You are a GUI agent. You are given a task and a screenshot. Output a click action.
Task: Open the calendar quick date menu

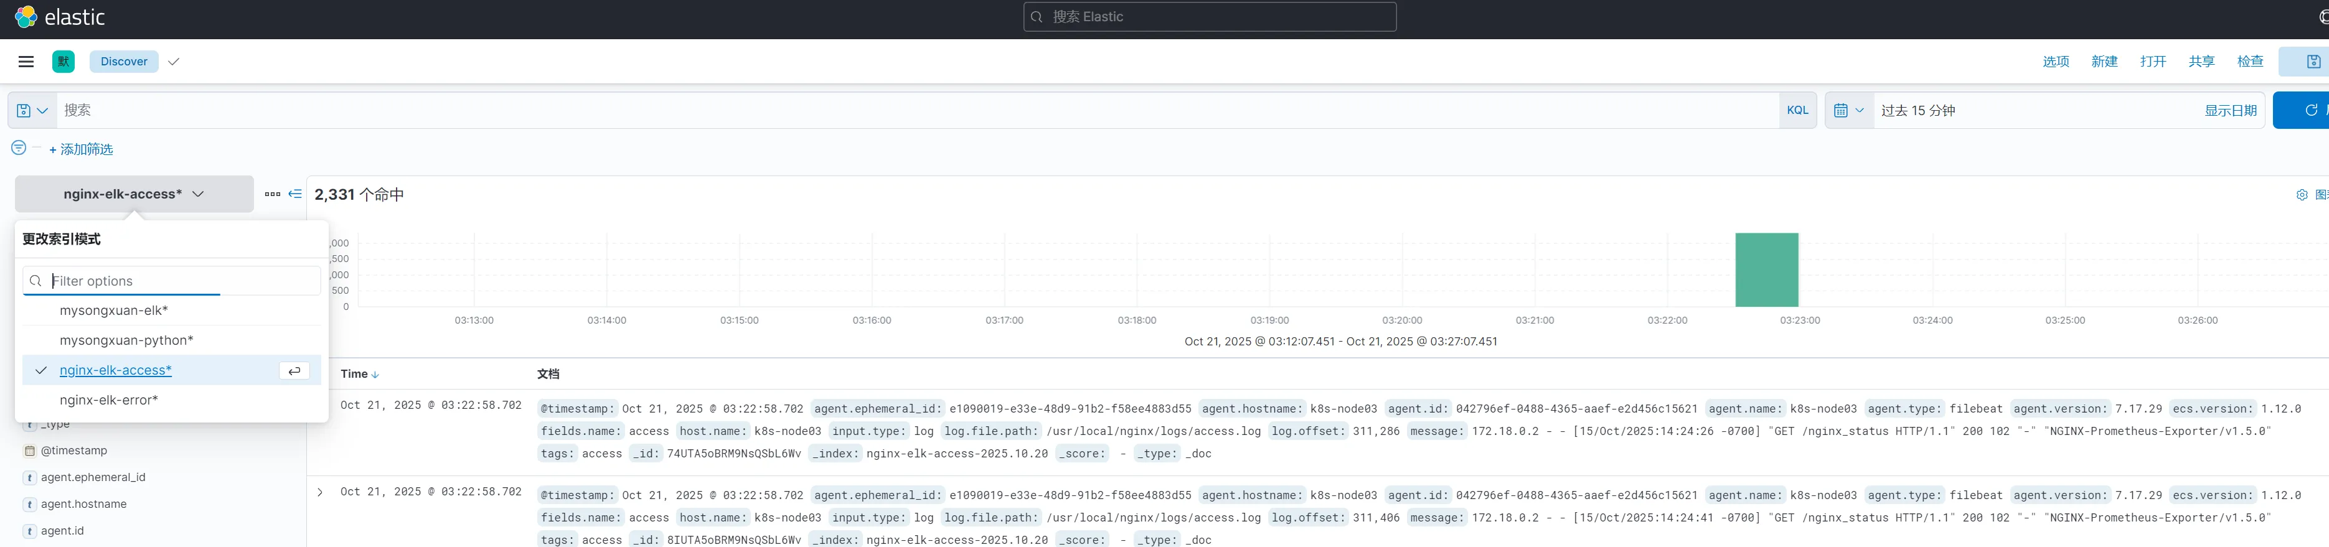pyautogui.click(x=1848, y=110)
